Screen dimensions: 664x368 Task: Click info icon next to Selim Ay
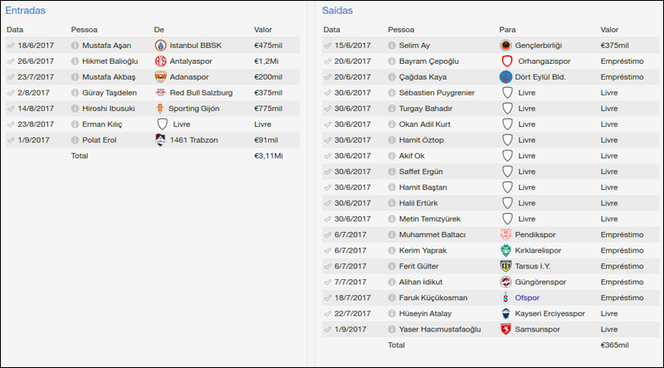(391, 46)
